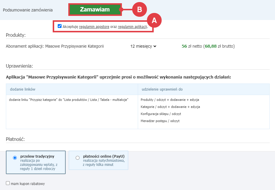Select the przelew tradycyjny radio button
Viewport: 275px width, 190px height.
(x=15, y=158)
